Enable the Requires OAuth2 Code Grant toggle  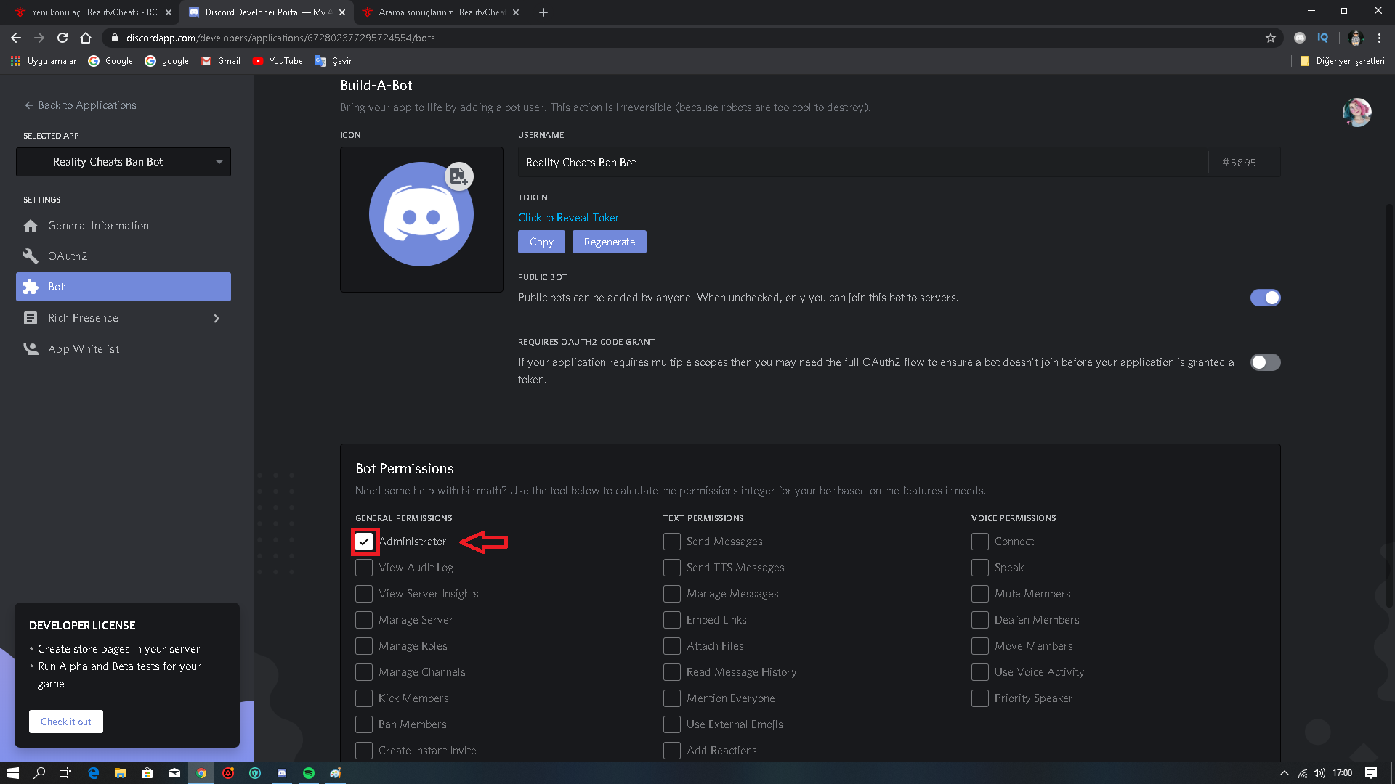1265,362
